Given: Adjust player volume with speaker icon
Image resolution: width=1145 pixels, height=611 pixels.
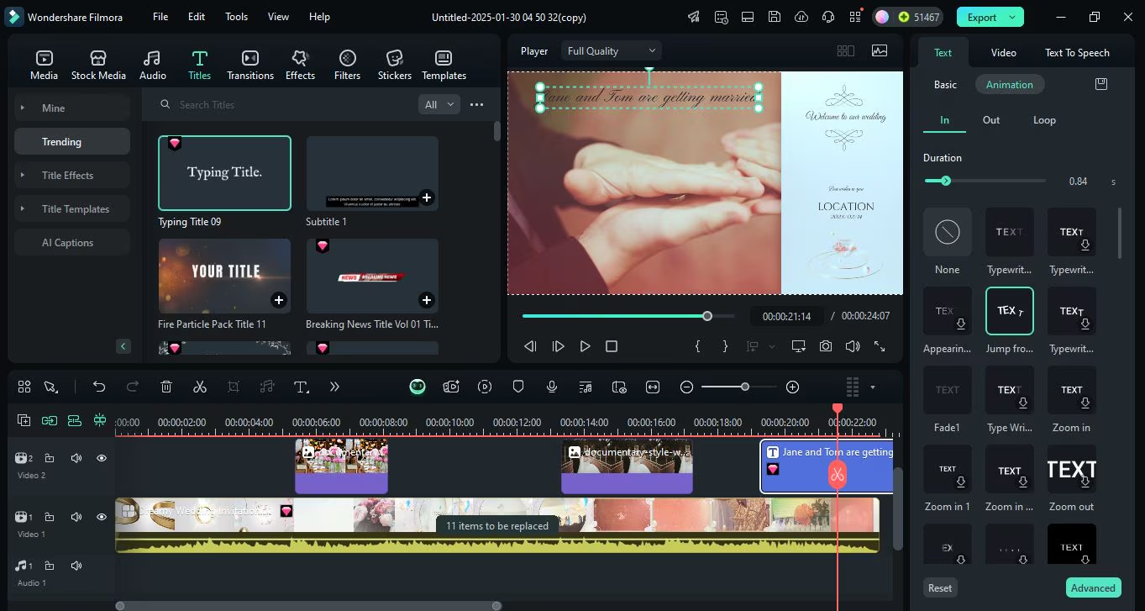Looking at the screenshot, I should [x=853, y=346].
